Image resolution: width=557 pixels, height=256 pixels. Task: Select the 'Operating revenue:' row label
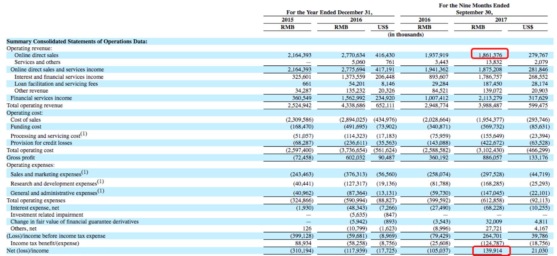point(29,48)
